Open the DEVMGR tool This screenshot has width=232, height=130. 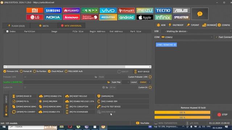(x=209, y=25)
